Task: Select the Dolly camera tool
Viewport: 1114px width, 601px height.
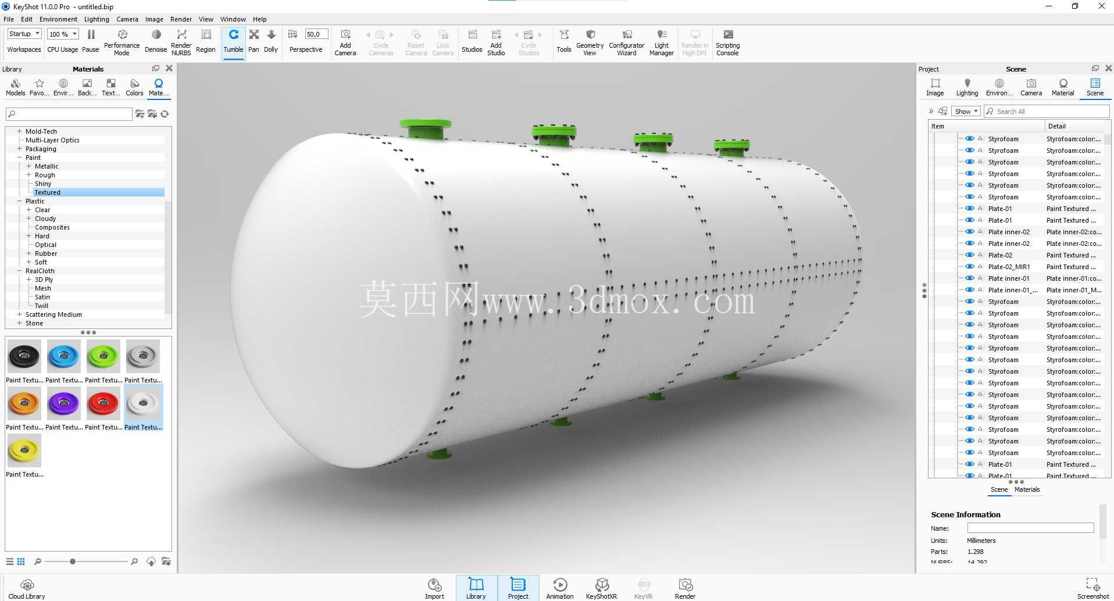Action: click(271, 41)
